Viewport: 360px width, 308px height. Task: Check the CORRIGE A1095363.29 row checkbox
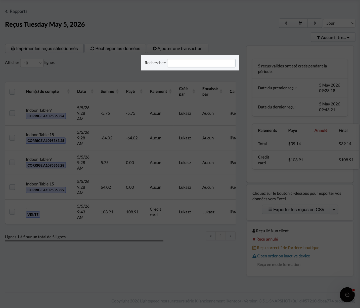tap(12, 187)
